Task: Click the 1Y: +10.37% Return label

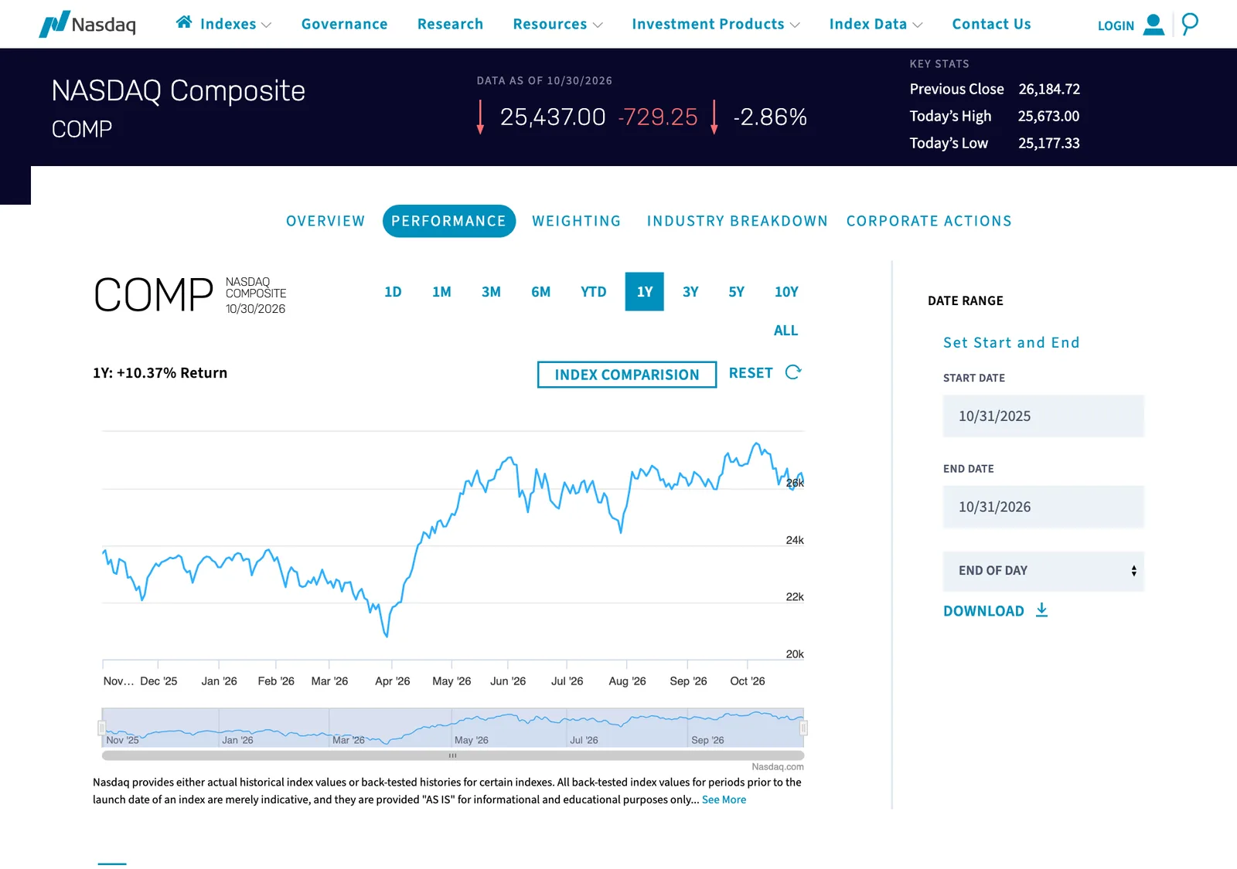Action: pyautogui.click(x=160, y=373)
